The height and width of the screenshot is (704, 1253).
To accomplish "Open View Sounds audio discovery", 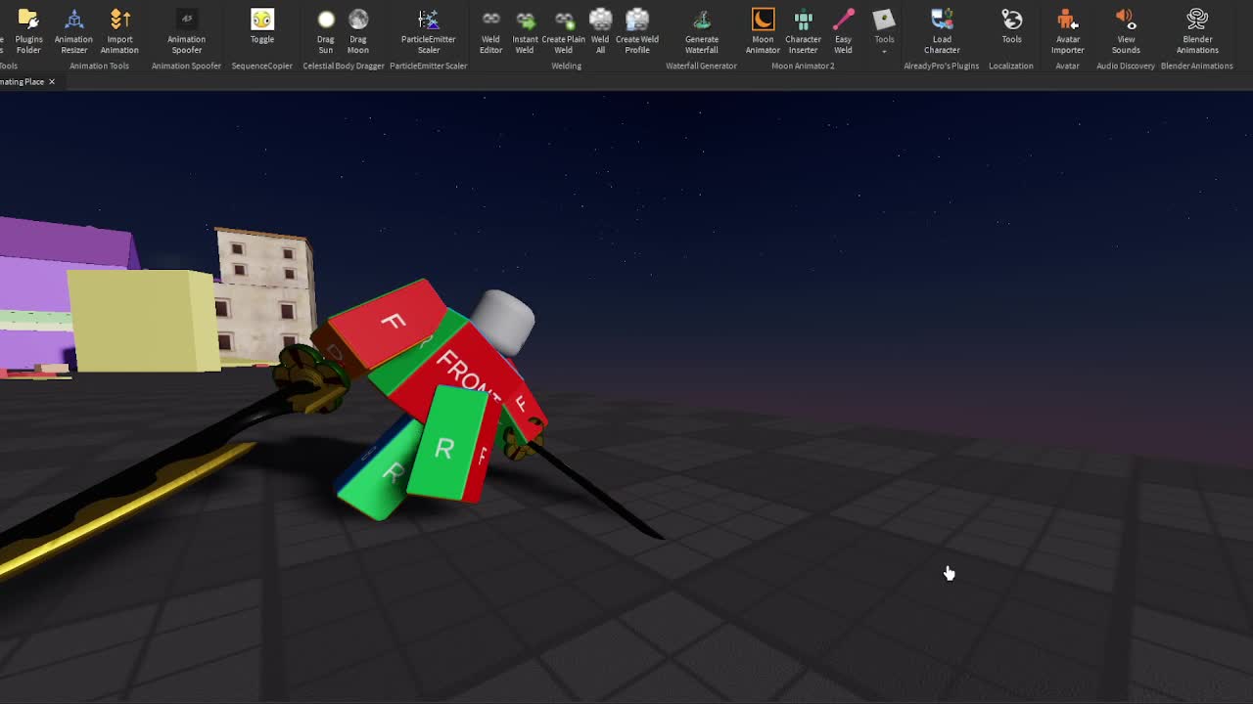I will point(1126,30).
